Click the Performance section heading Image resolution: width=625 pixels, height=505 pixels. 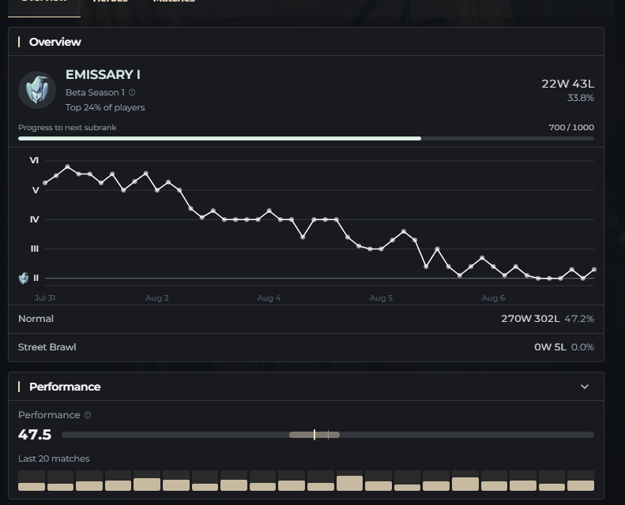click(65, 387)
